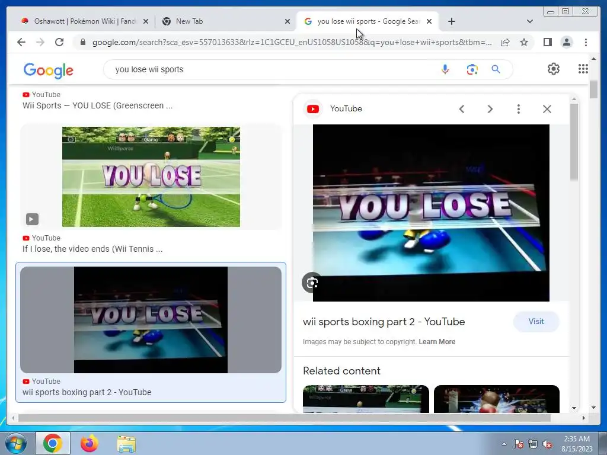Image resolution: width=607 pixels, height=455 pixels.
Task: Select the you lose wii sports tab
Action: (364, 21)
